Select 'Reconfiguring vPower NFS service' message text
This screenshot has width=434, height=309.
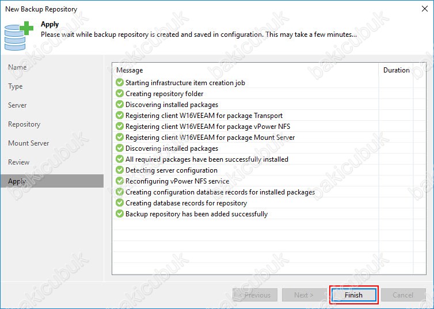(177, 181)
